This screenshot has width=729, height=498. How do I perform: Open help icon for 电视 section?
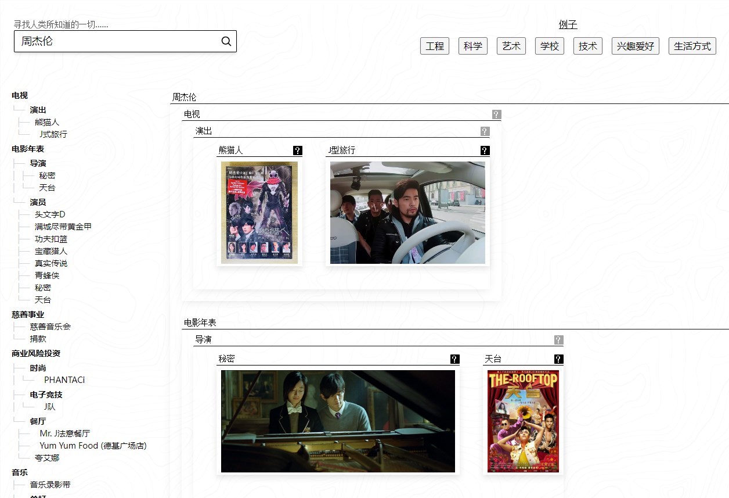pos(496,114)
